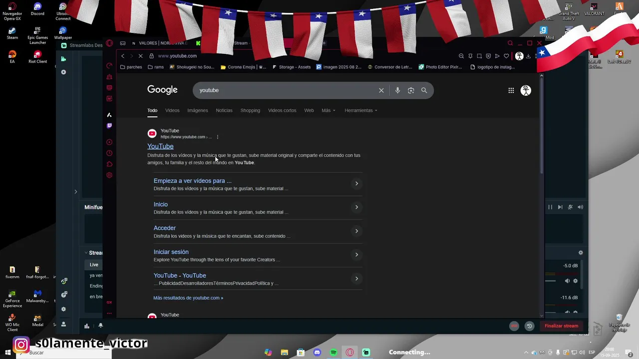
Task: Open Google search by image camera icon
Action: (411, 90)
